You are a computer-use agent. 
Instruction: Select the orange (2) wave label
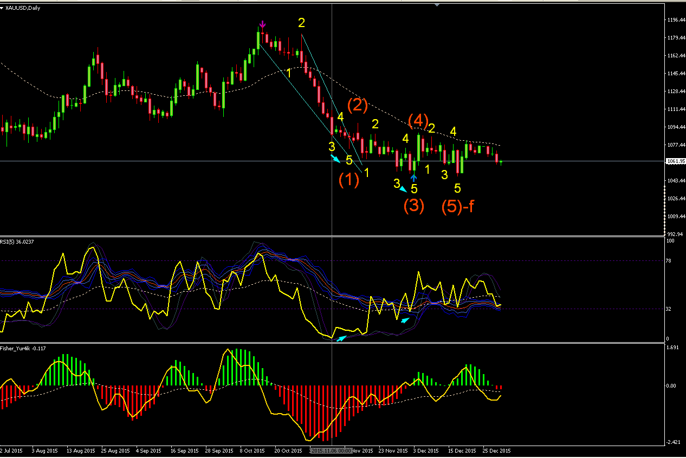click(358, 105)
